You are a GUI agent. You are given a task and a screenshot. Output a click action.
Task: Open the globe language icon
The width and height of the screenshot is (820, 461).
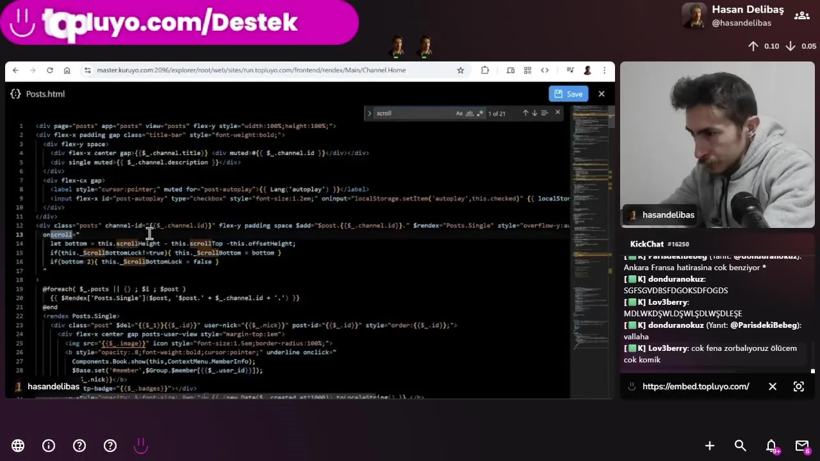click(x=18, y=446)
